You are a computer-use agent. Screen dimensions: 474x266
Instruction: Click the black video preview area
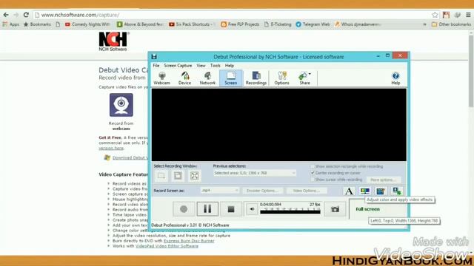[278, 125]
